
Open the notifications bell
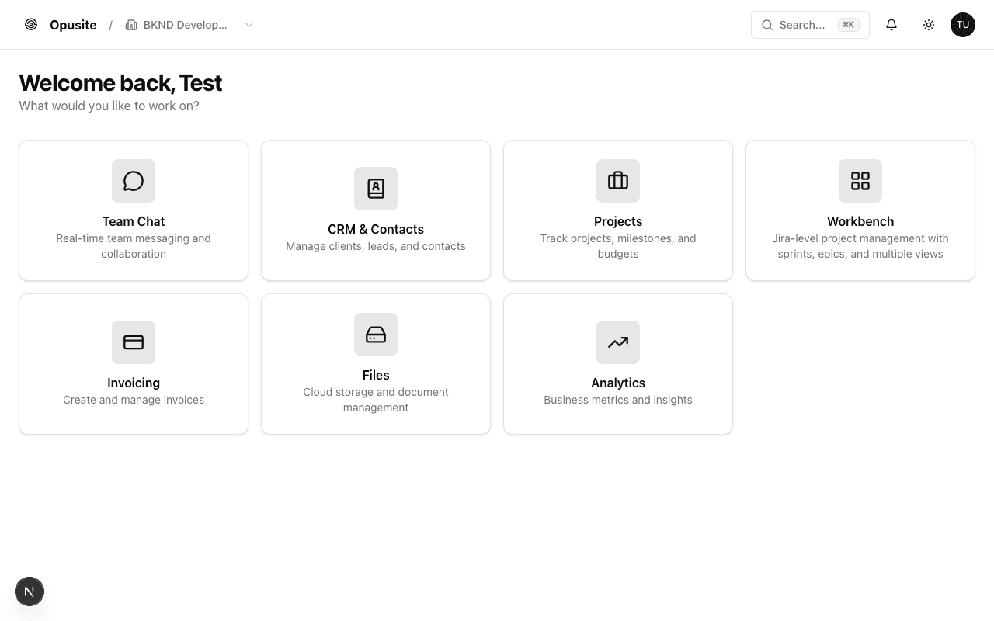point(891,24)
